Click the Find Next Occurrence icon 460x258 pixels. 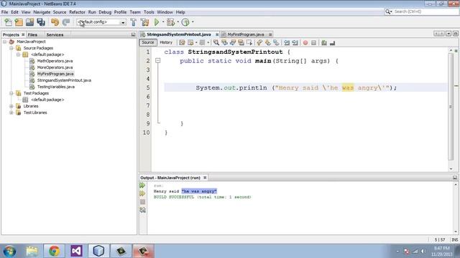pos(233,43)
